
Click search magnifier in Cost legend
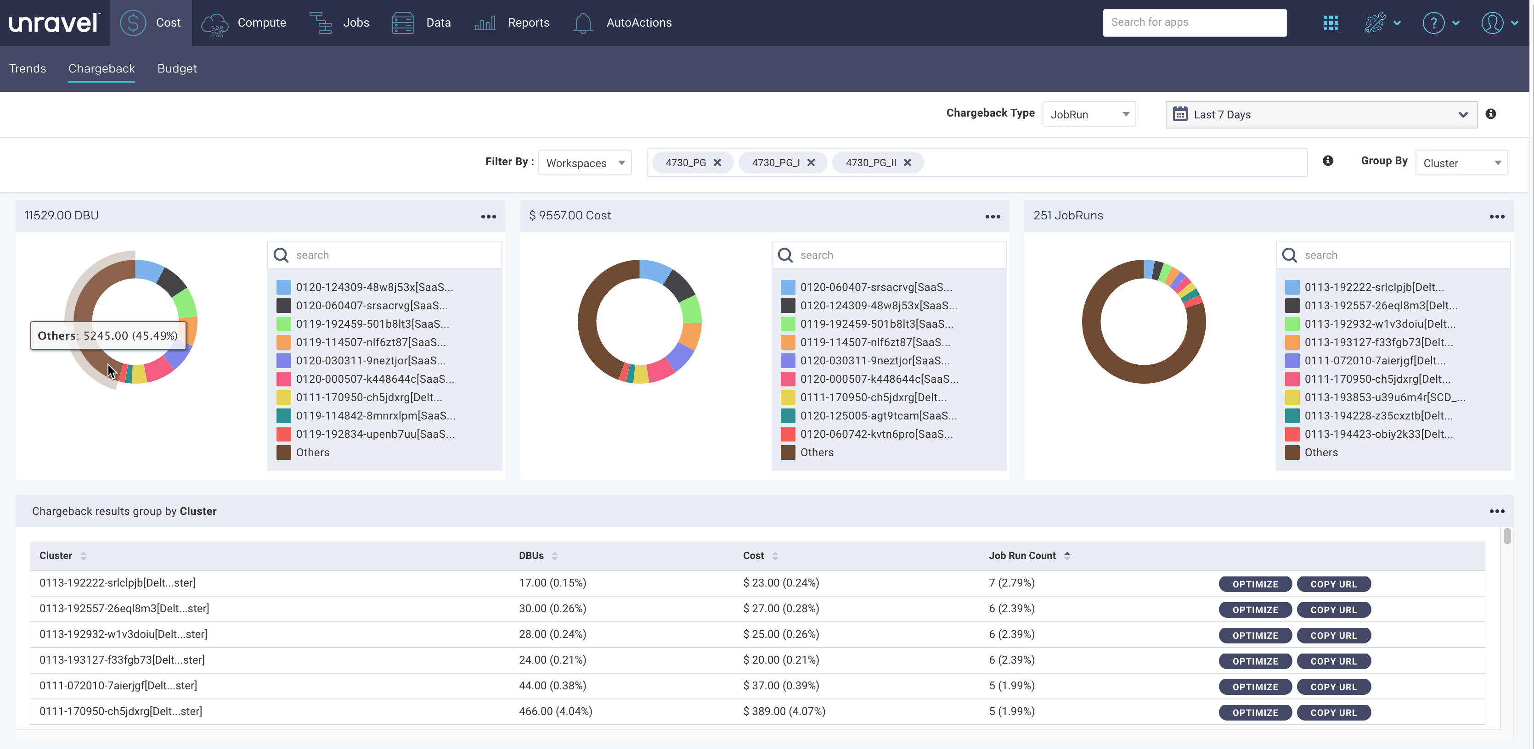[785, 255]
